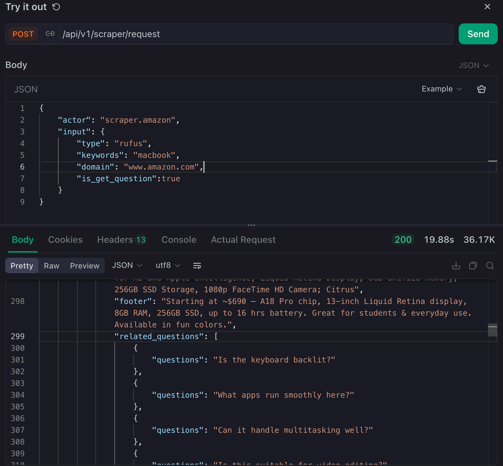503x466 pixels.
Task: Click the "scraper.amazon" value
Action: [138, 120]
